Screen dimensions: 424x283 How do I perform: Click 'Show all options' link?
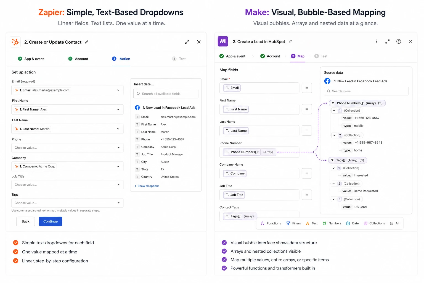tap(147, 186)
